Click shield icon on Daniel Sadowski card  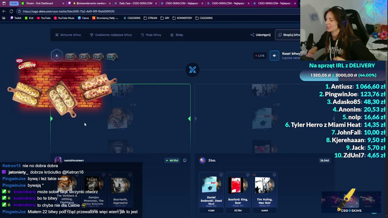coord(221,175)
